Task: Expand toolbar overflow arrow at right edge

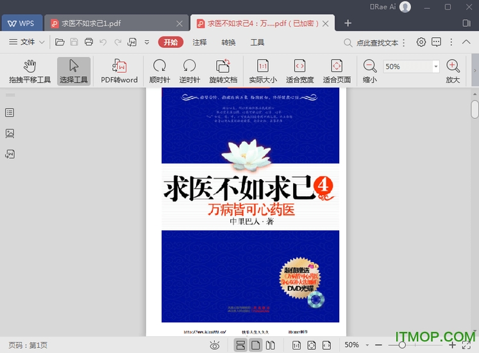Action: pos(475,70)
